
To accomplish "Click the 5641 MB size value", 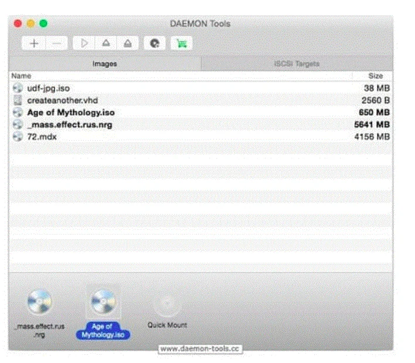I will (x=372, y=125).
